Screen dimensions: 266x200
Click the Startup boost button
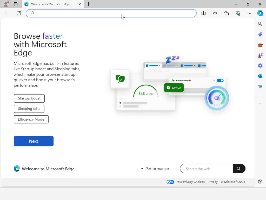(x=29, y=98)
